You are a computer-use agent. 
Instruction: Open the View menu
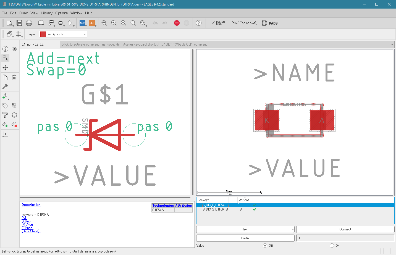(x=34, y=13)
